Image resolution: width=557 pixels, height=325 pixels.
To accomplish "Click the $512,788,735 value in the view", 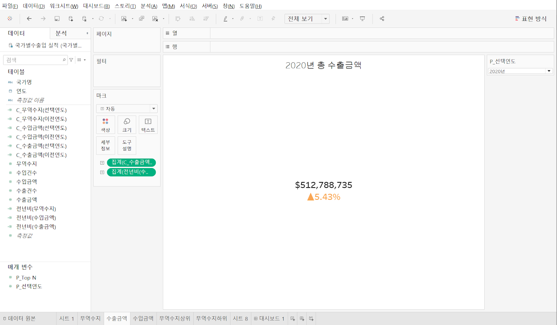I will tap(324, 185).
